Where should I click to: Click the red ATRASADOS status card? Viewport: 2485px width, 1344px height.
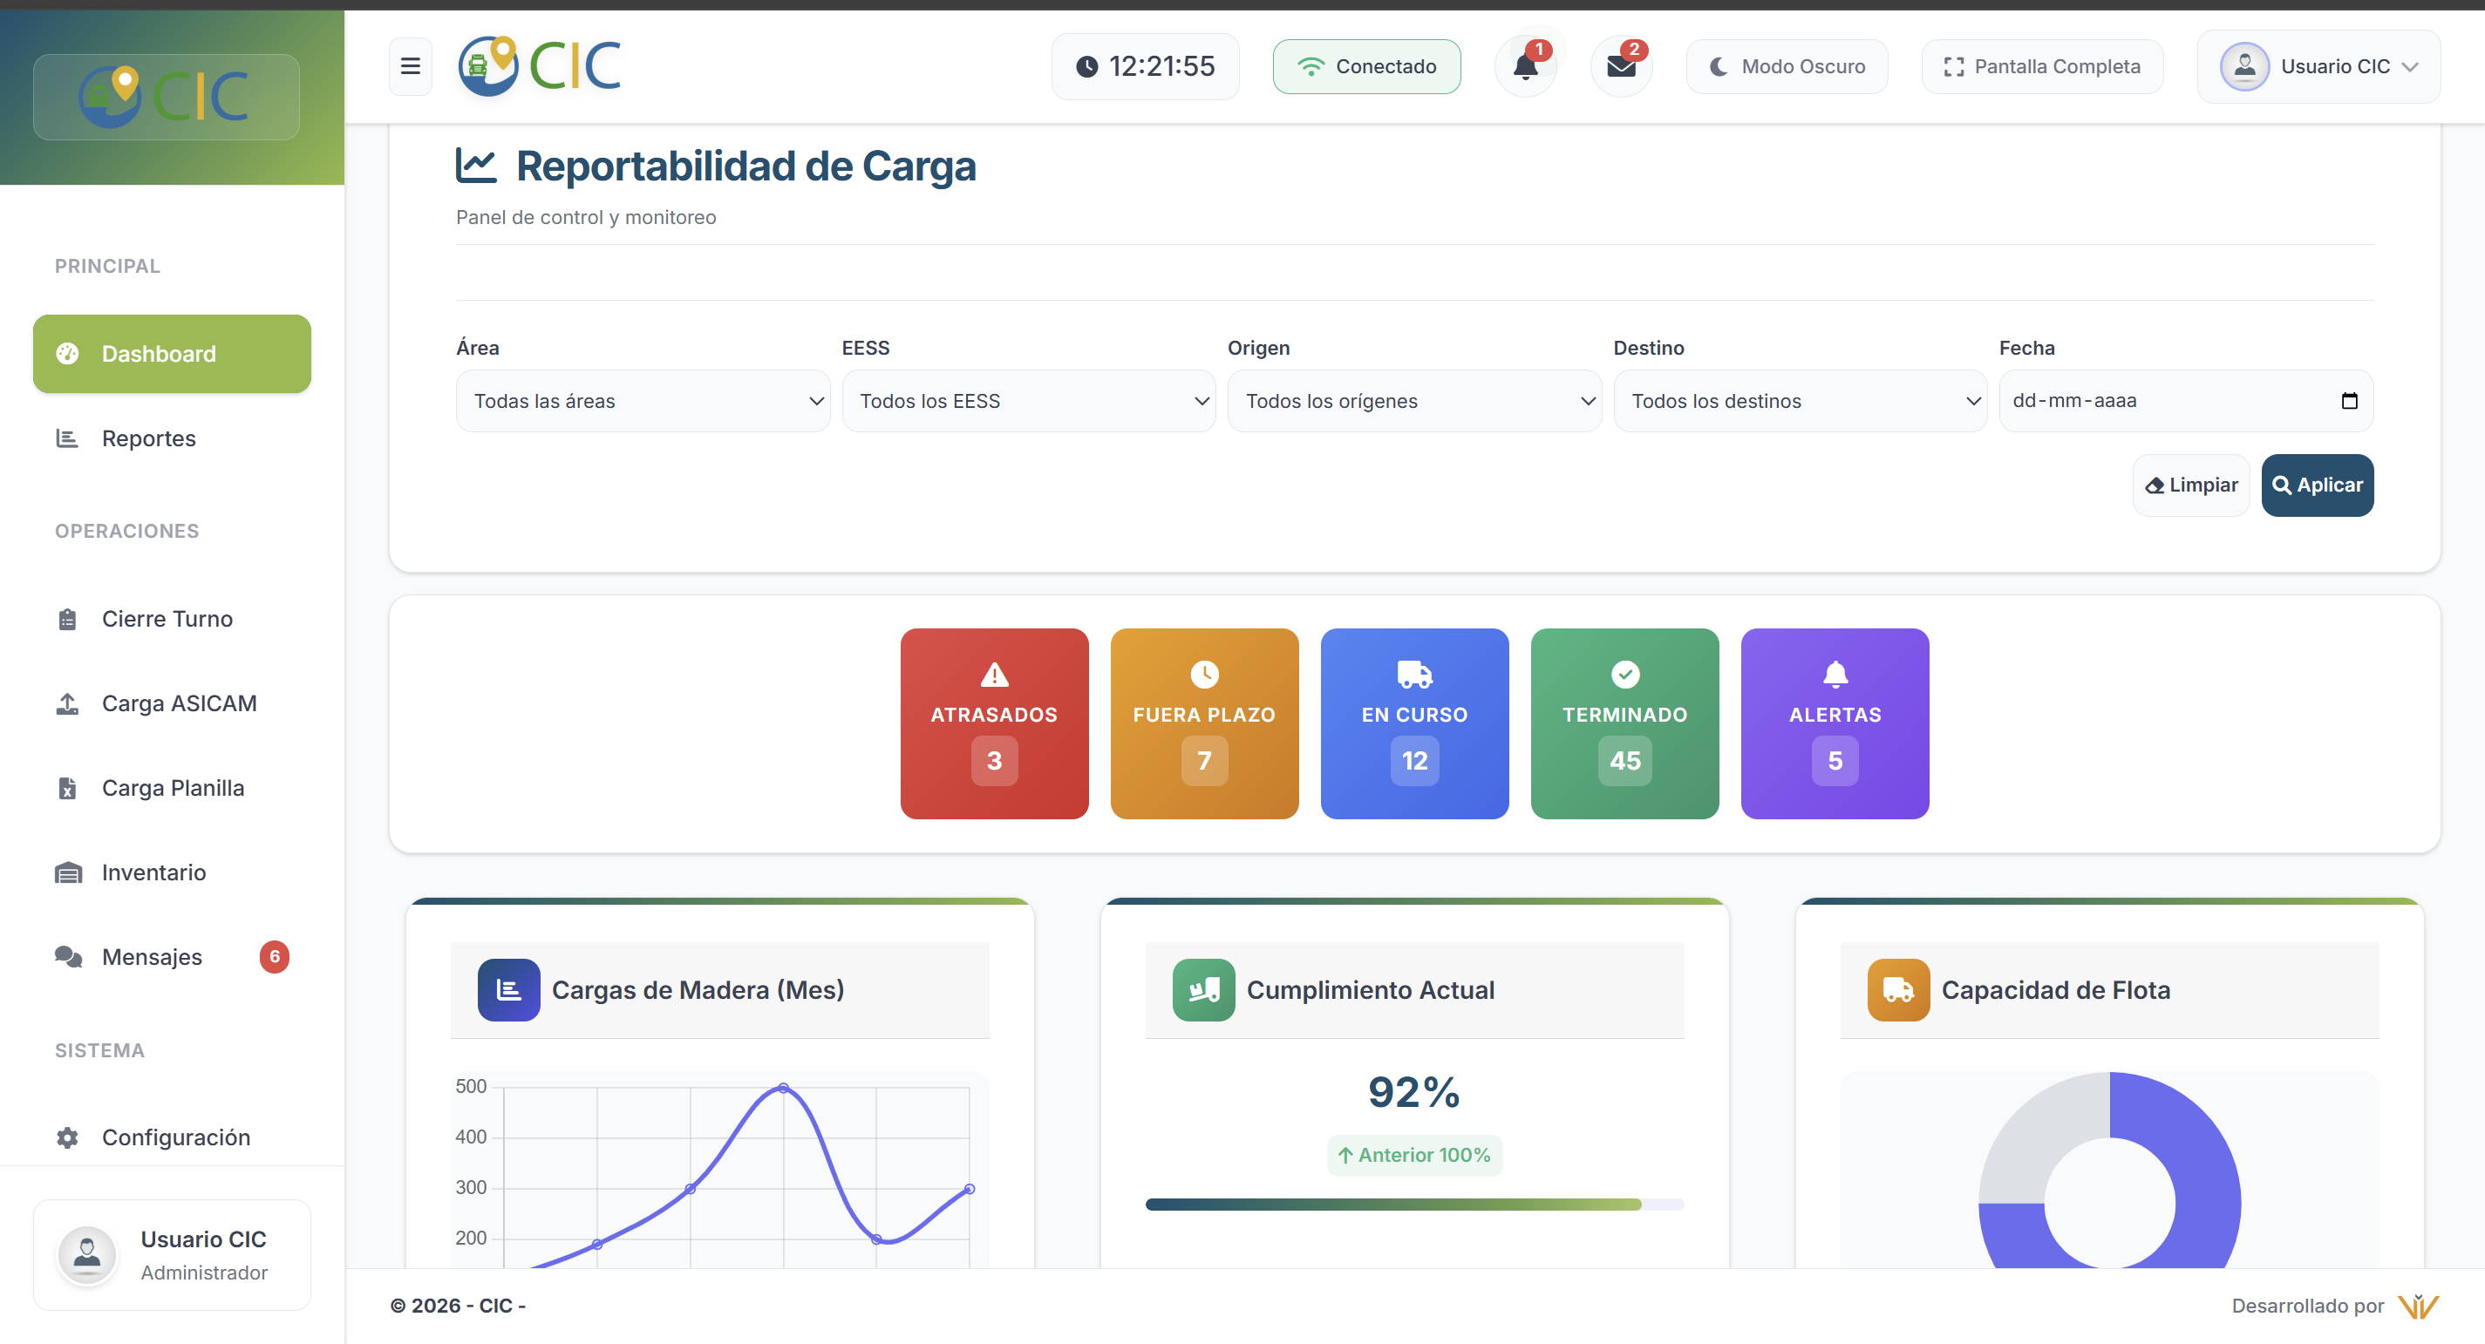pos(994,723)
